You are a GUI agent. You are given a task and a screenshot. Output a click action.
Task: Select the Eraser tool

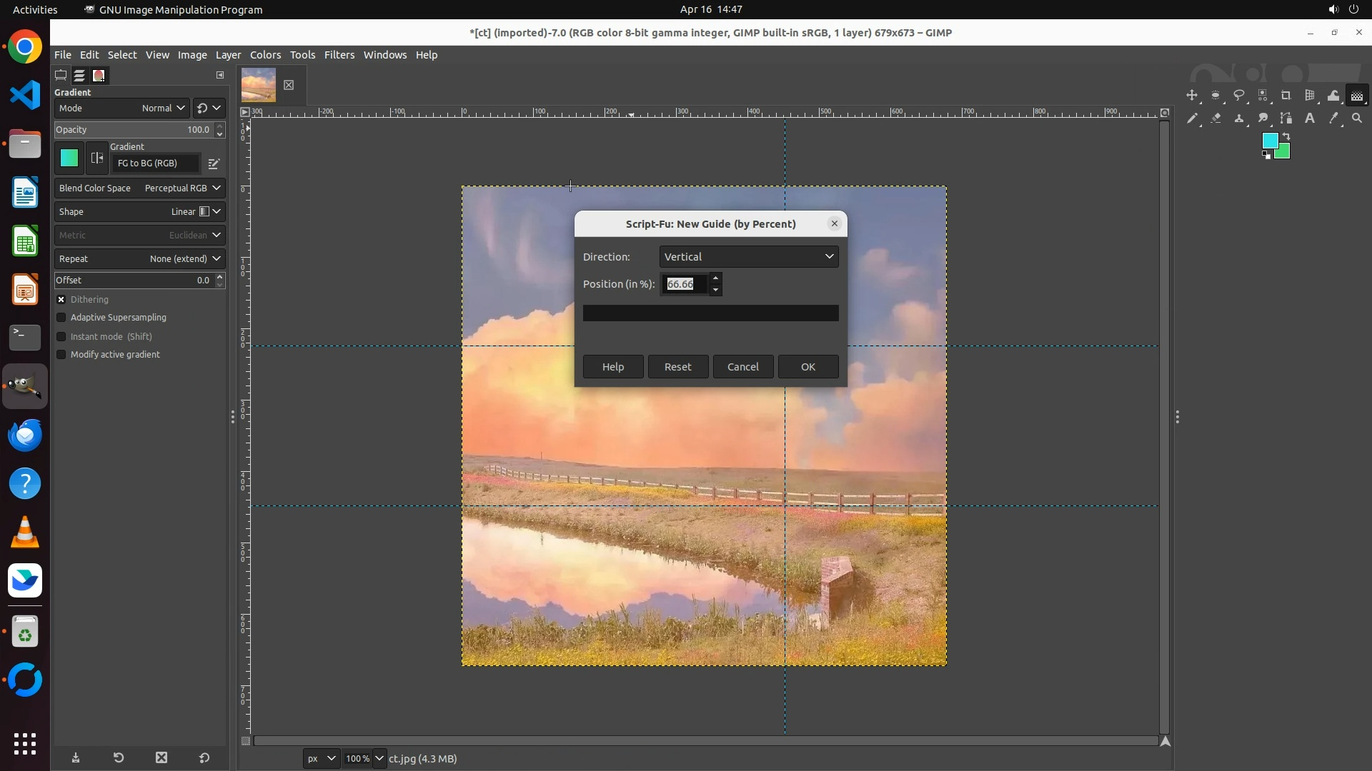click(1216, 119)
